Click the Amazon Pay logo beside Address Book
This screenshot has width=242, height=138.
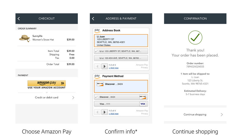[x=97, y=31]
